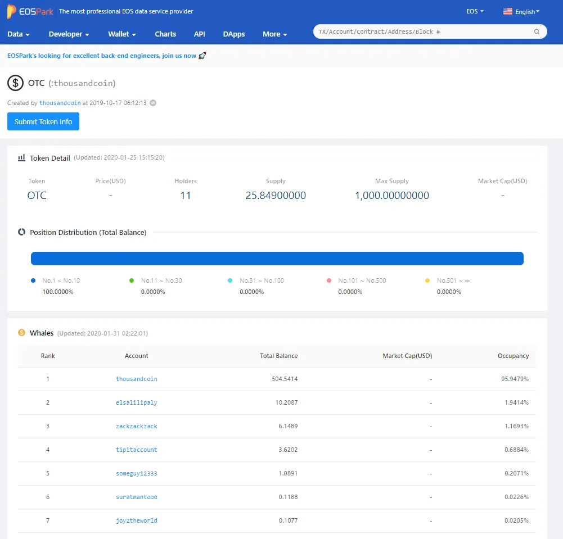
Task: Click the green No.11 ~ No.30 legend dot
Action: [x=132, y=280]
